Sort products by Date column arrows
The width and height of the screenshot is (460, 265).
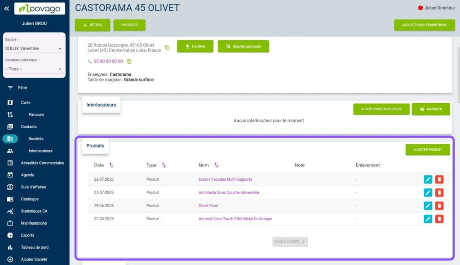click(111, 165)
